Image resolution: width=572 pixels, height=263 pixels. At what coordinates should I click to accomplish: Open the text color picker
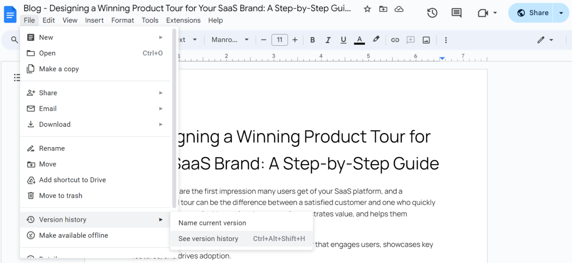pos(359,40)
